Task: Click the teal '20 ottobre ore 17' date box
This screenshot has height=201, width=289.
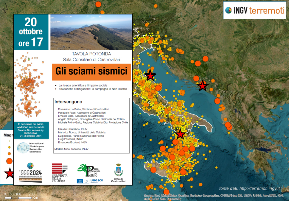Action: [x=31, y=32]
